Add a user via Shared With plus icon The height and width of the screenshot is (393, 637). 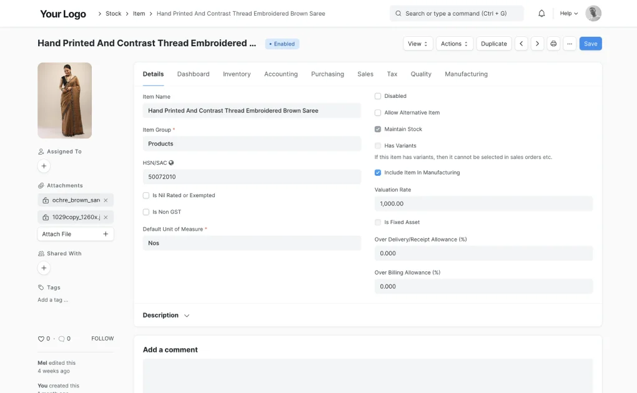tap(43, 268)
